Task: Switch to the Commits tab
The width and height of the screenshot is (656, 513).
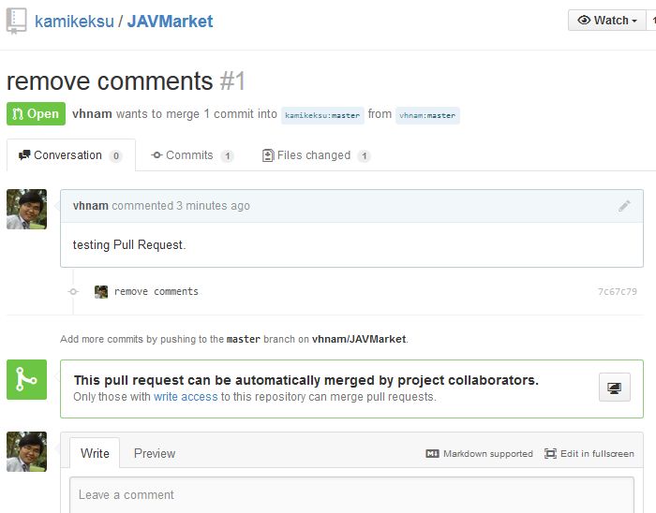Action: click(x=192, y=155)
